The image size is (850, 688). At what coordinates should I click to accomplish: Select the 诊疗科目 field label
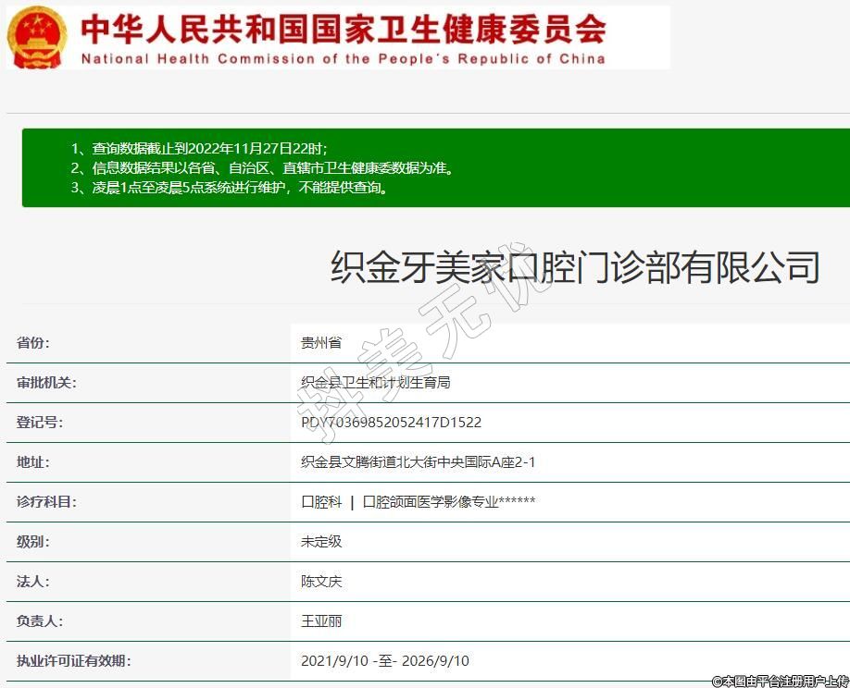(x=46, y=502)
